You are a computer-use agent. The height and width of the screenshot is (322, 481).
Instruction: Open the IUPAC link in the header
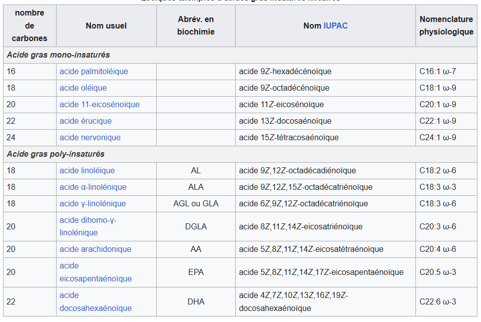tap(335, 26)
